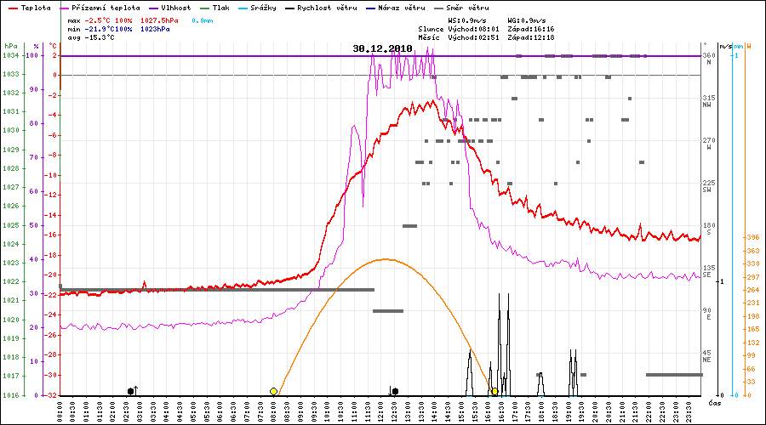Click the tallest wind speed spike near 16:30
The width and height of the screenshot is (766, 425).
pos(500,344)
